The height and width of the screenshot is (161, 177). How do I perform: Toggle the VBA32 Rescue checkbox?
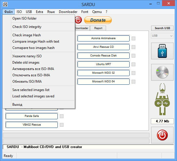[61, 125]
